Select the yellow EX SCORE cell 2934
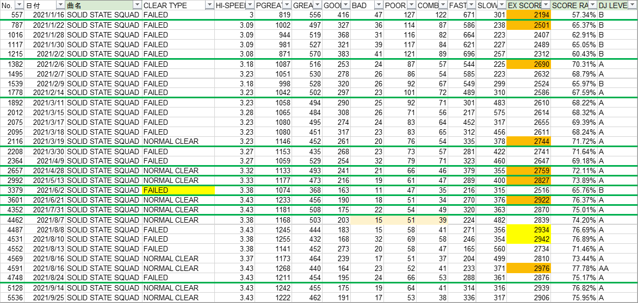 [x=529, y=230]
